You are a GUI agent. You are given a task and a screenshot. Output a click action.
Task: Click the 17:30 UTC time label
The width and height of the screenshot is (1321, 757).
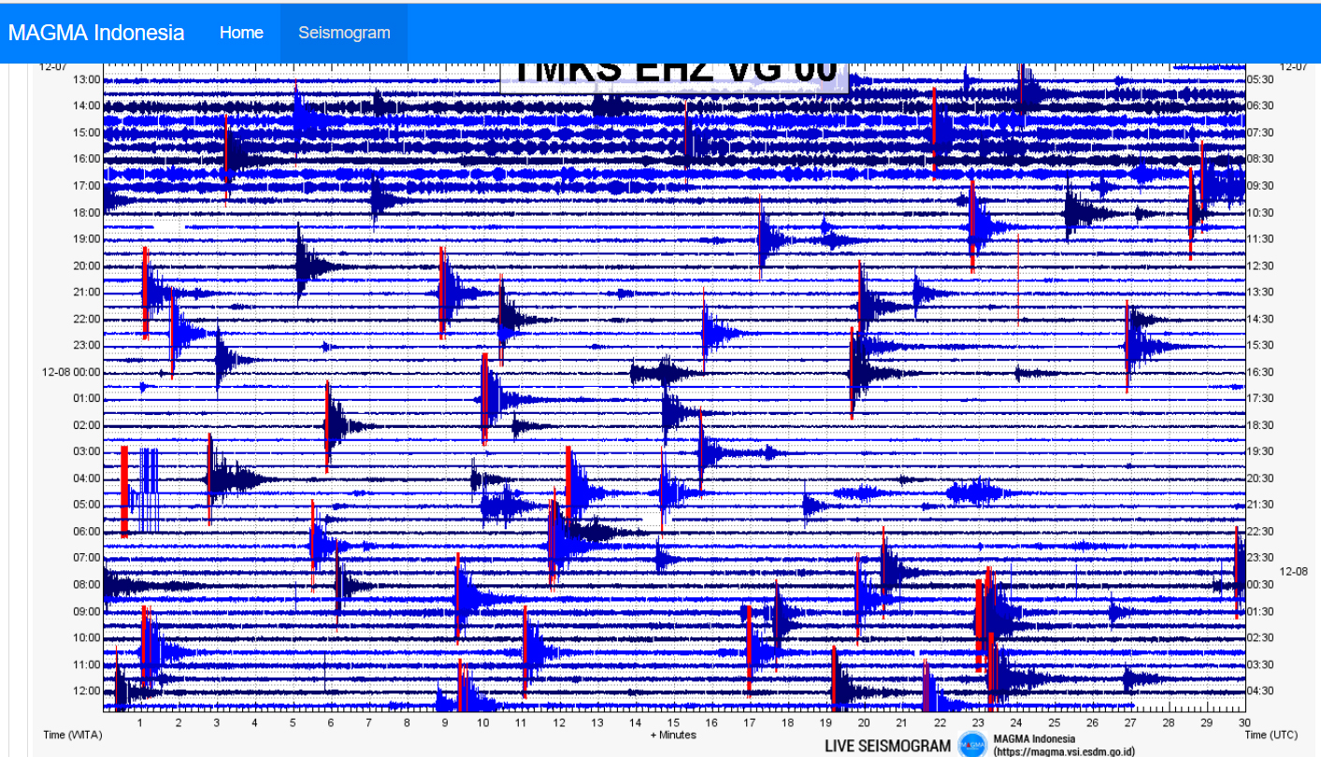(1261, 399)
